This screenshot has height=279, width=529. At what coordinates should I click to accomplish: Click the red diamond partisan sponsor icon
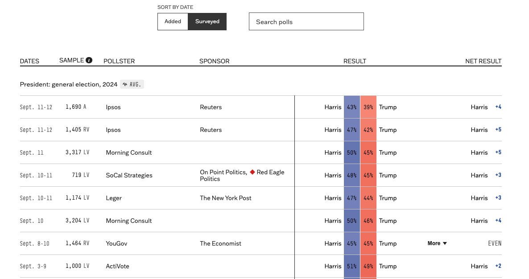click(252, 172)
